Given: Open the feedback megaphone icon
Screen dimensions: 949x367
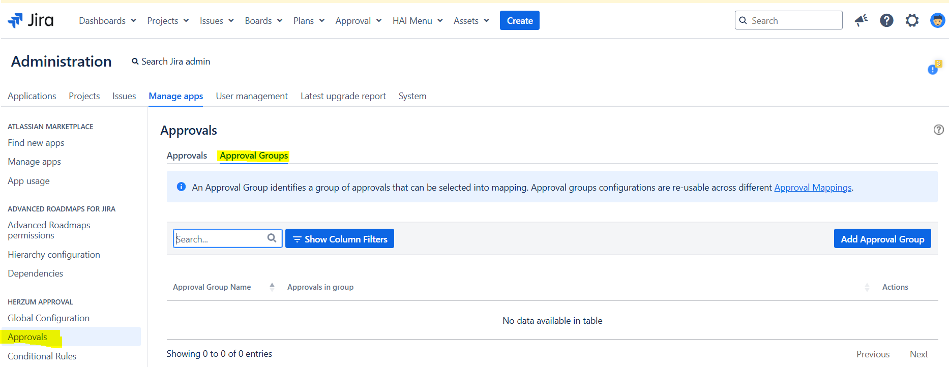Looking at the screenshot, I should click(861, 20).
